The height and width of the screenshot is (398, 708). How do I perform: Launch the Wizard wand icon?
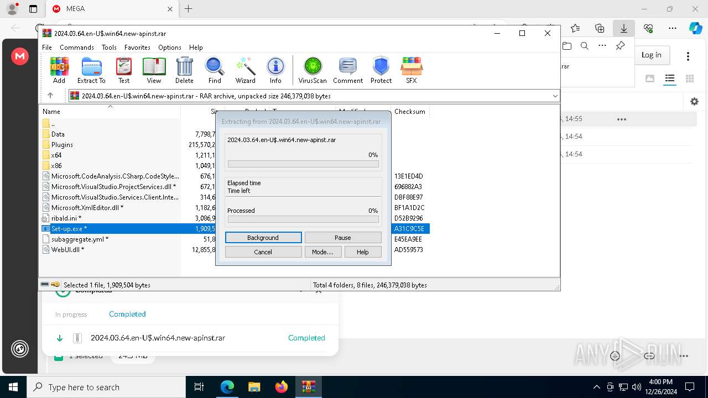pyautogui.click(x=245, y=70)
